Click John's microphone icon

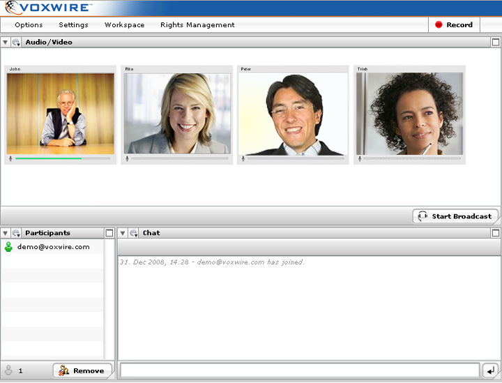click(10, 158)
